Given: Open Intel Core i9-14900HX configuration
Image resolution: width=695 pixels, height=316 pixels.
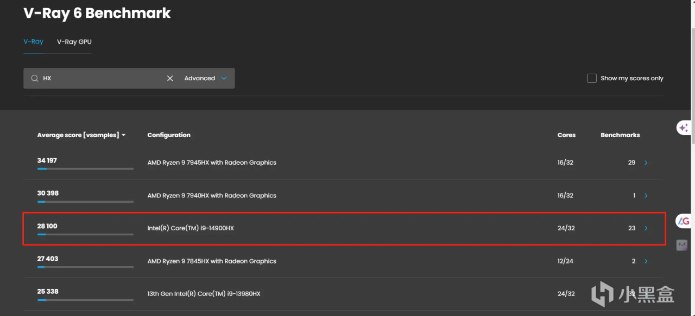Looking at the screenshot, I should pyautogui.click(x=191, y=228).
